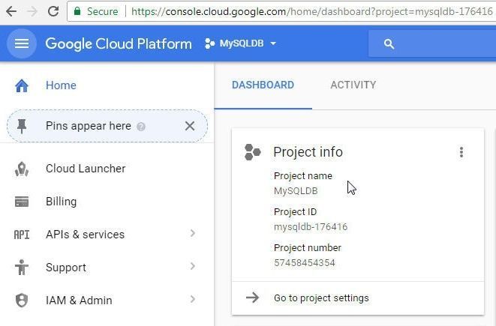Image resolution: width=496 pixels, height=326 pixels.
Task: Click the Project info card title
Action: click(x=308, y=152)
